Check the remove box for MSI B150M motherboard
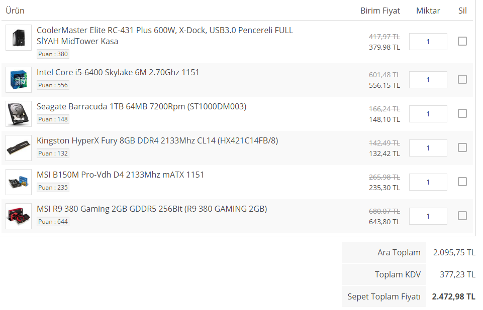 point(462,182)
